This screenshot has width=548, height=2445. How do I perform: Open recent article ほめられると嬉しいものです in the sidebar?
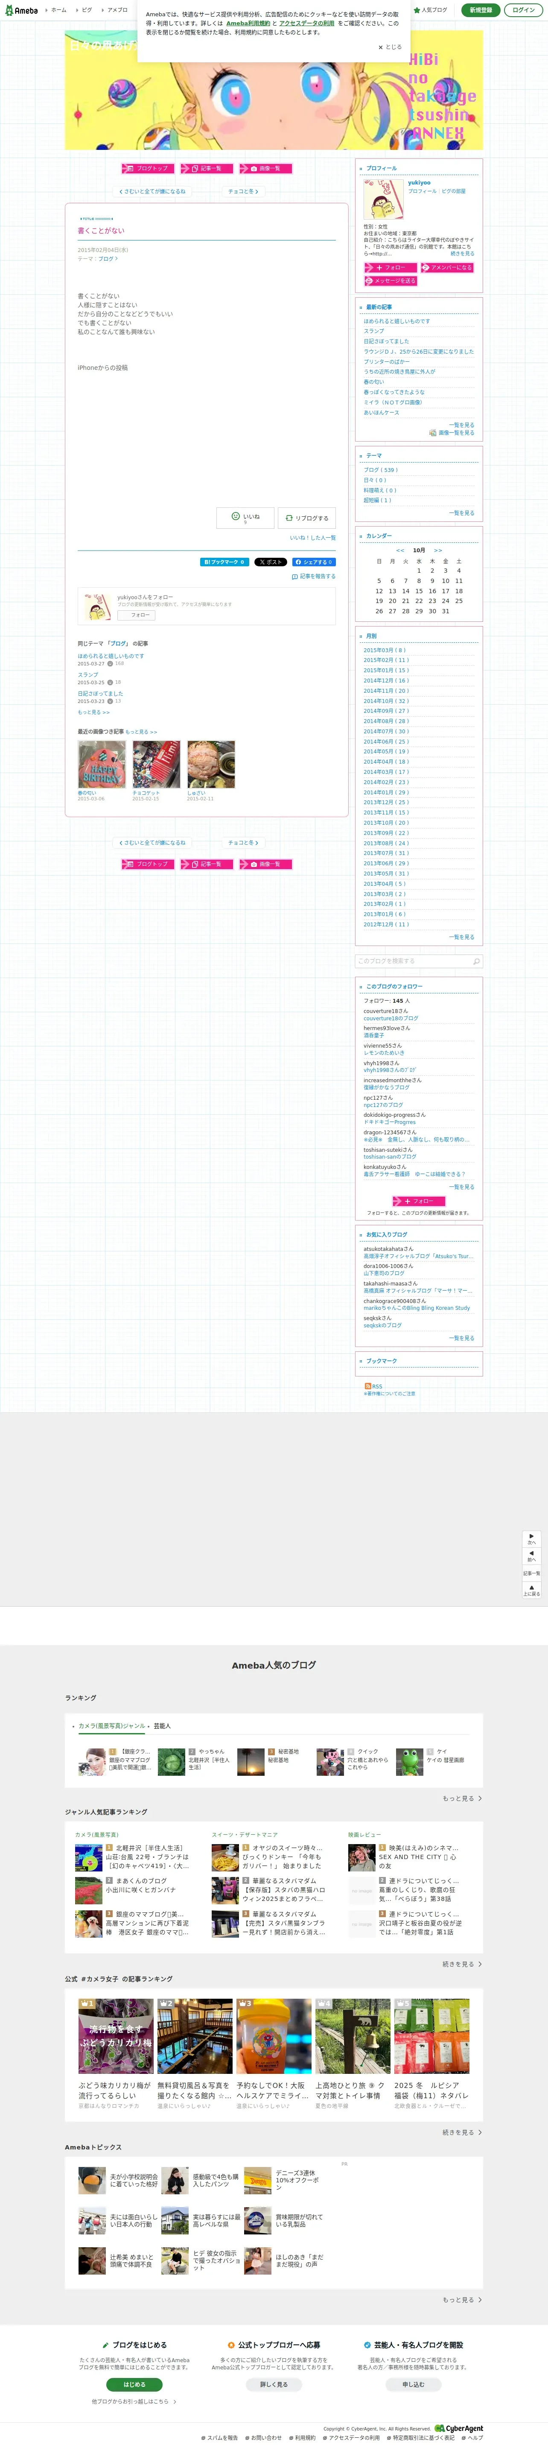tap(396, 321)
